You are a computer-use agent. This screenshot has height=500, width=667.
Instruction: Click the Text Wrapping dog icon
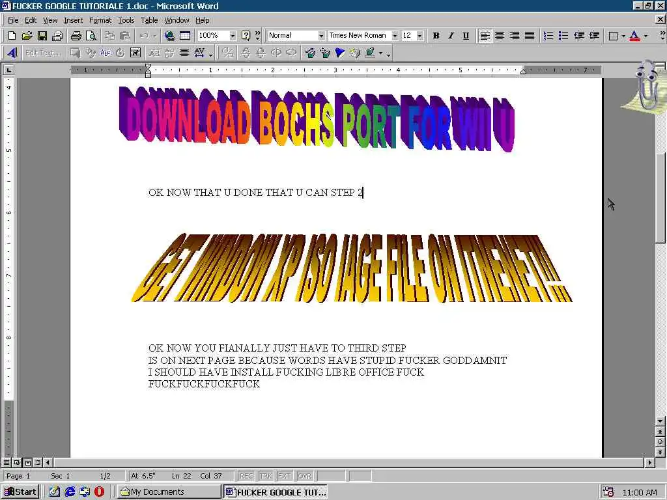click(x=135, y=53)
